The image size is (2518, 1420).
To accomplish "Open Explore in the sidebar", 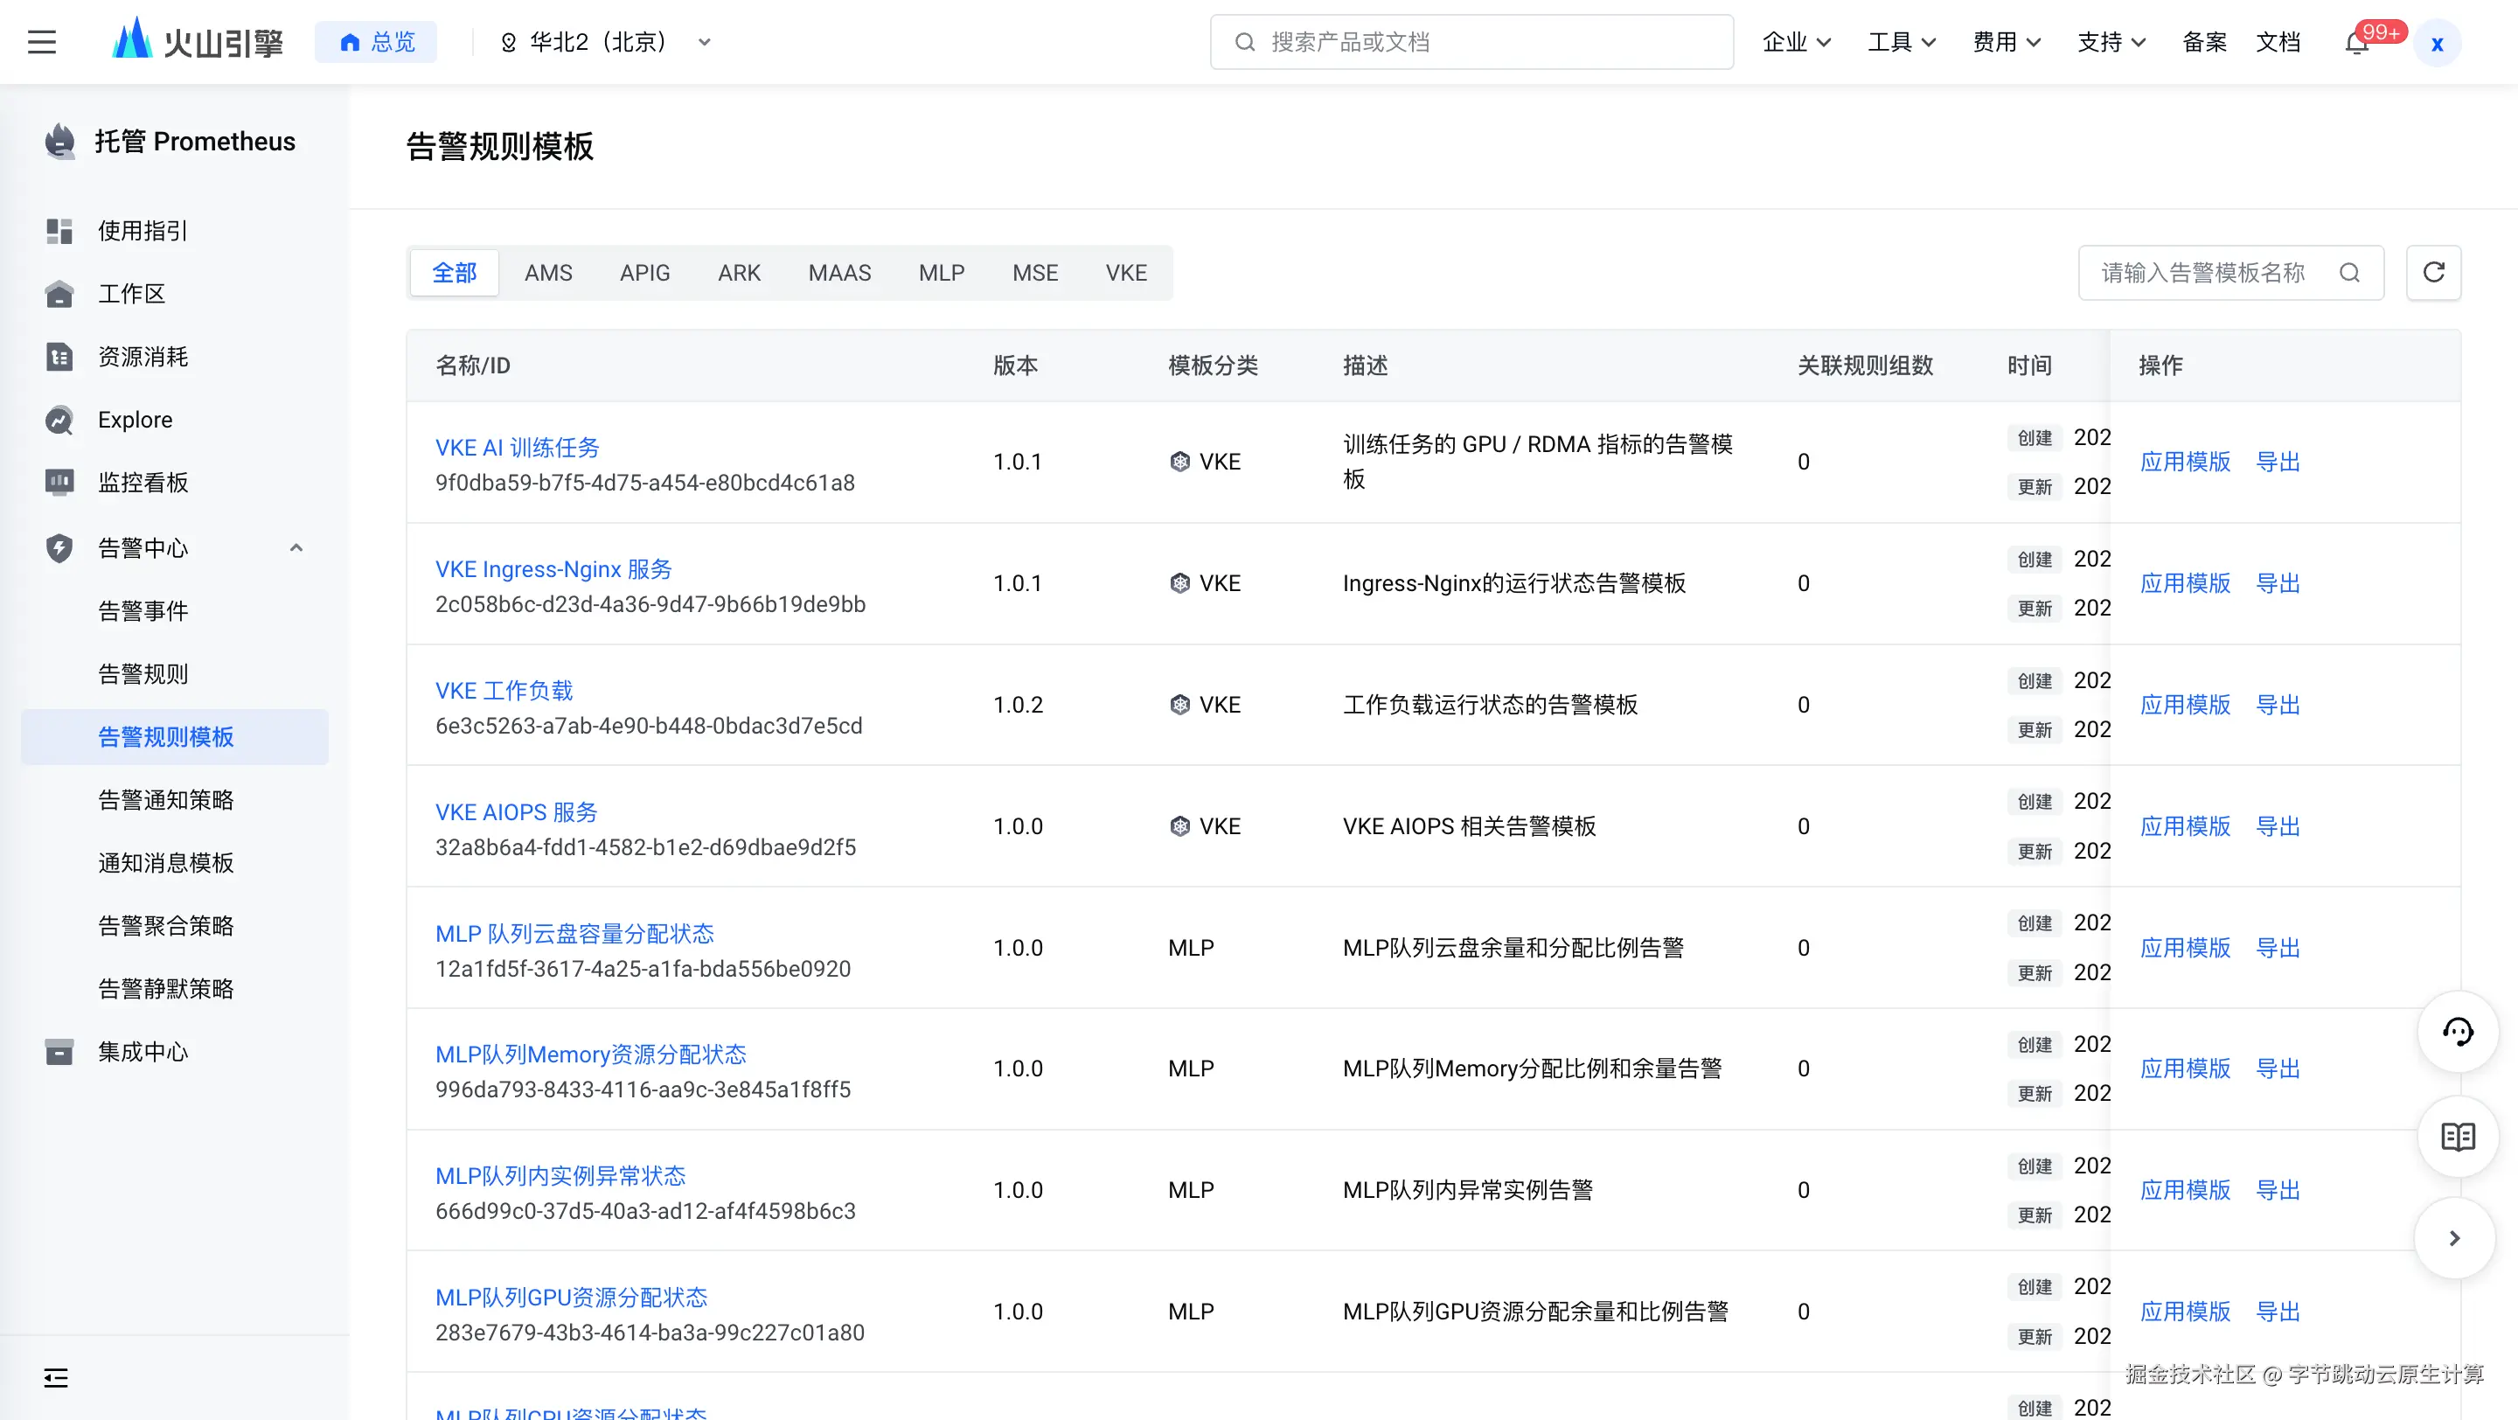I will pos(135,421).
